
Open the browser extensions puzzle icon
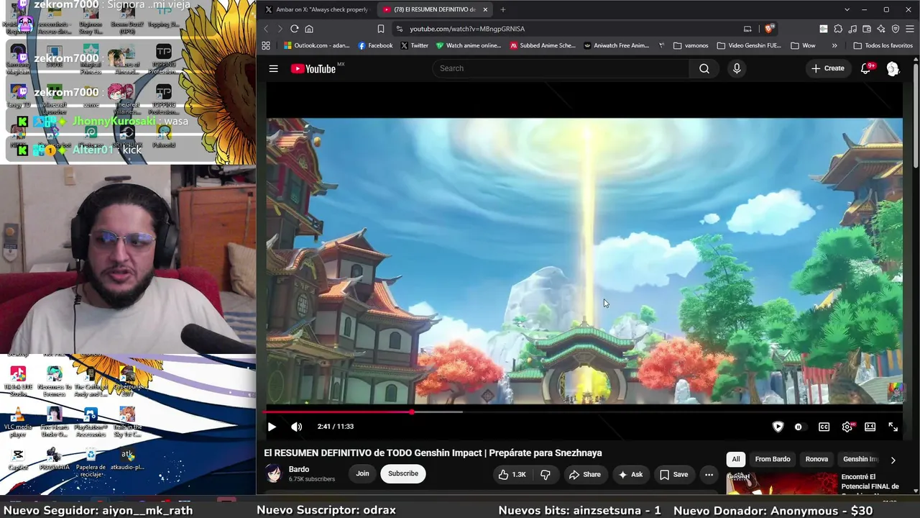click(x=838, y=29)
